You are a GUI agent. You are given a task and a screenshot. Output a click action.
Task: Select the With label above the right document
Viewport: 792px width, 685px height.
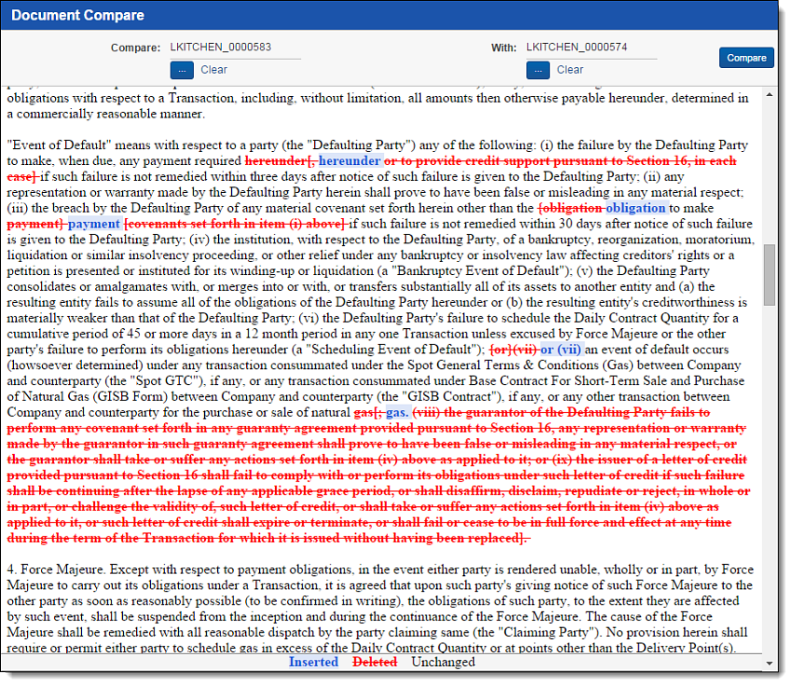pyautogui.click(x=503, y=48)
